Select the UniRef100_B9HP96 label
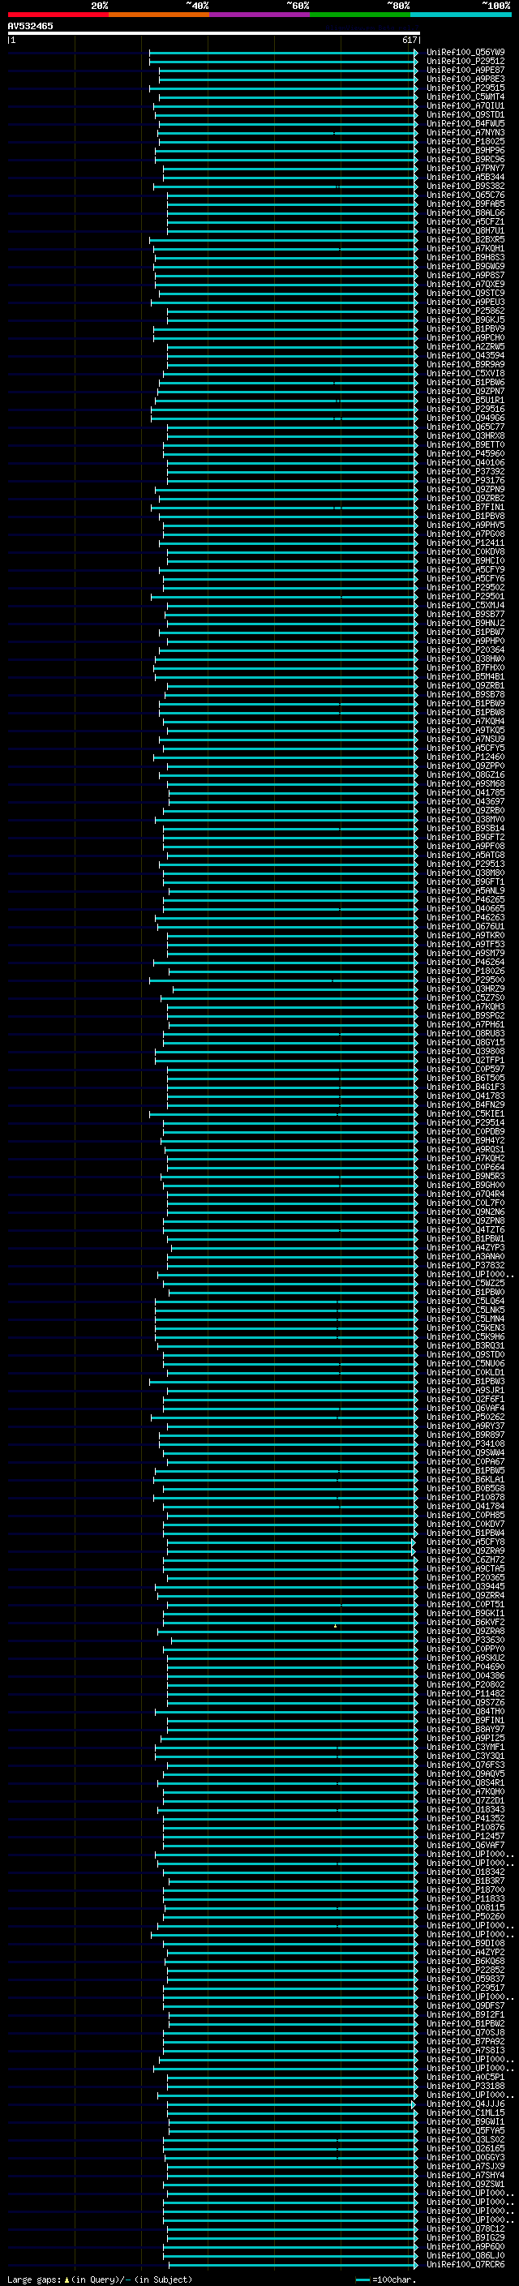The height and width of the screenshot is (2286, 519). pyautogui.click(x=465, y=151)
